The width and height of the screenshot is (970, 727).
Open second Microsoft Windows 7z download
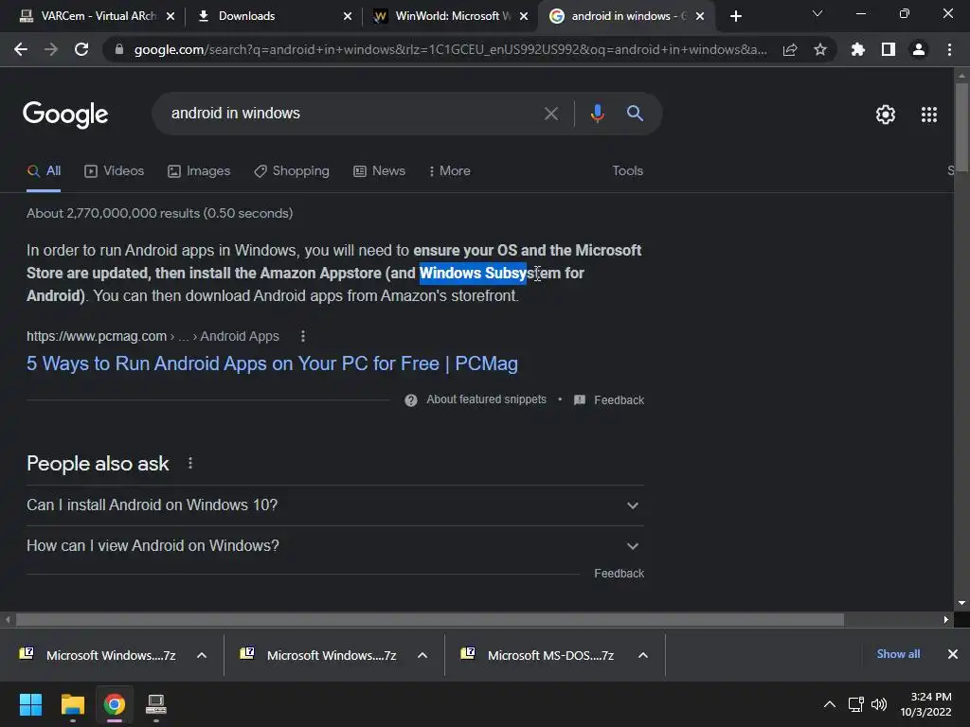[318, 655]
